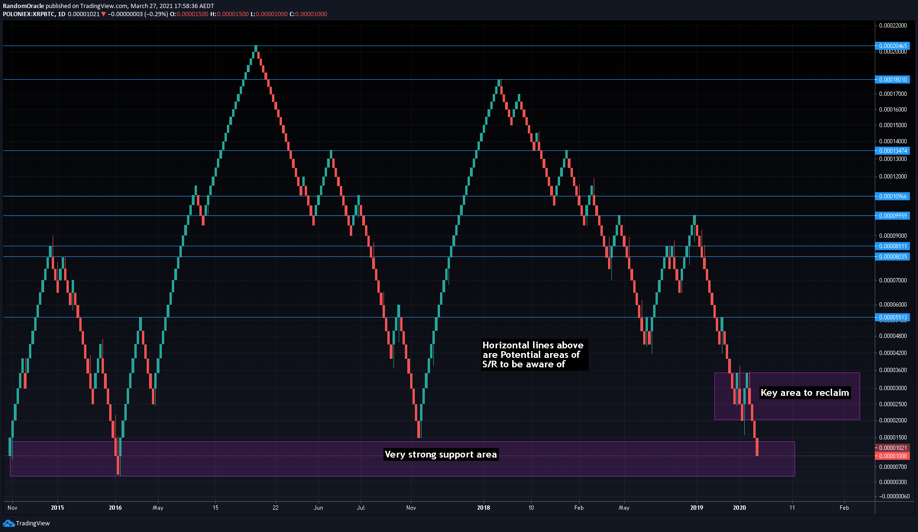Click the 2016 label on time axis

pyautogui.click(x=115, y=508)
